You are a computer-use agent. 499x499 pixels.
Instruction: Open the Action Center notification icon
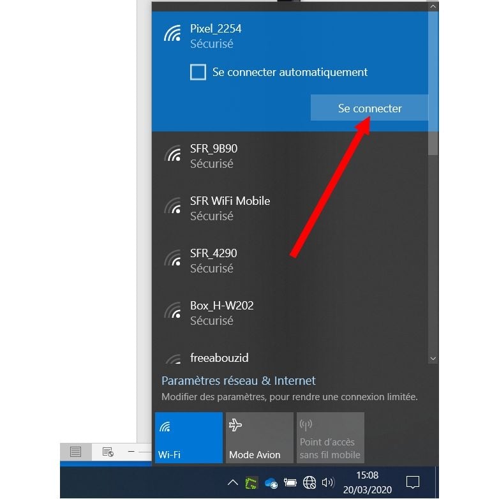[x=413, y=482]
